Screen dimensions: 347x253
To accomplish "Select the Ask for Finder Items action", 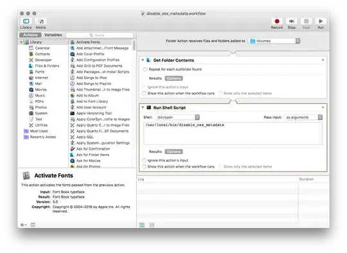I will point(101,155).
